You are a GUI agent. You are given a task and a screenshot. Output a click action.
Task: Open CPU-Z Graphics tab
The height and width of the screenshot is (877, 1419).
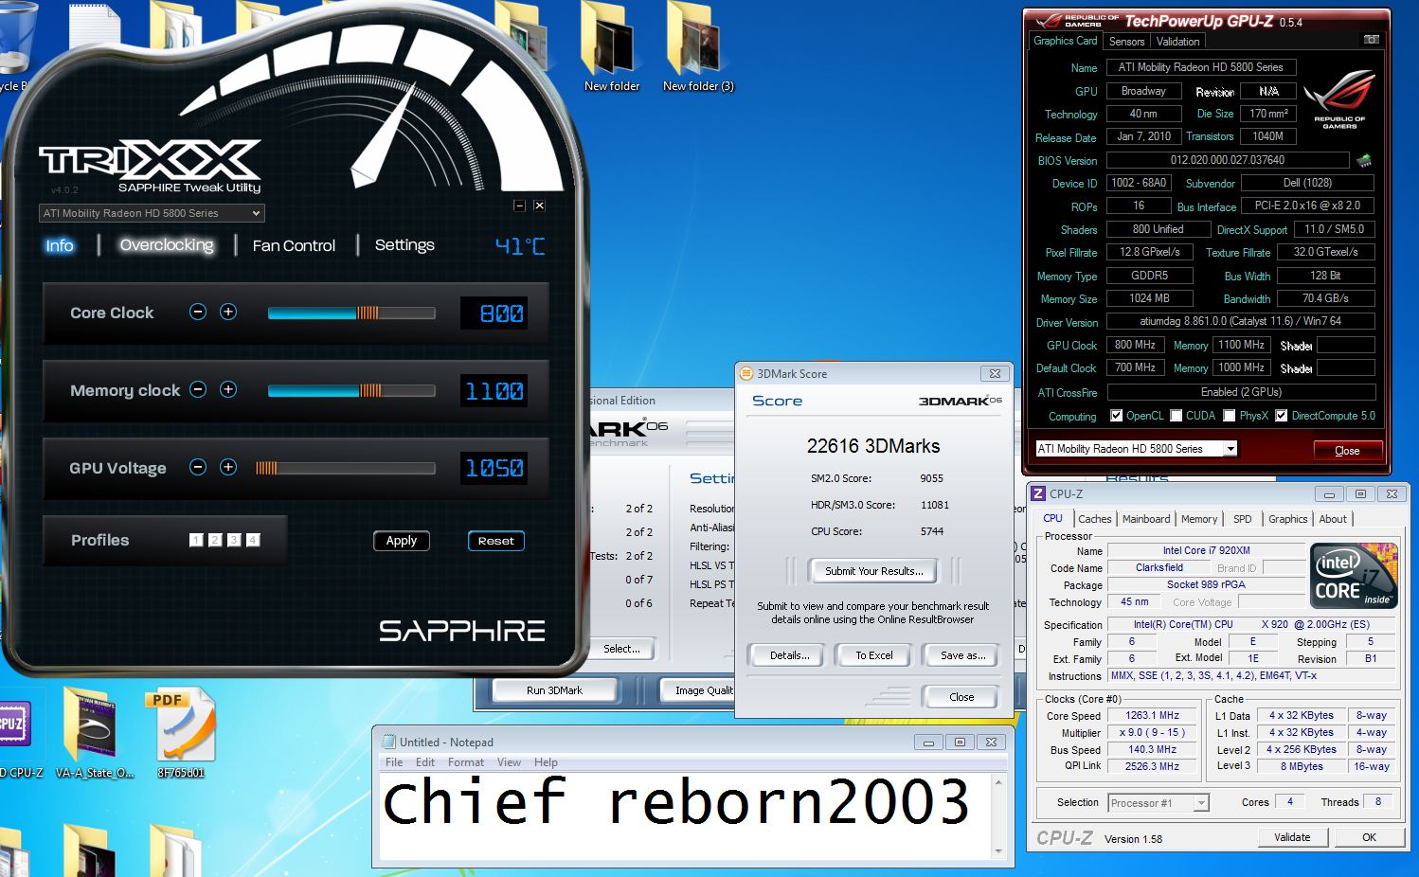click(1287, 519)
